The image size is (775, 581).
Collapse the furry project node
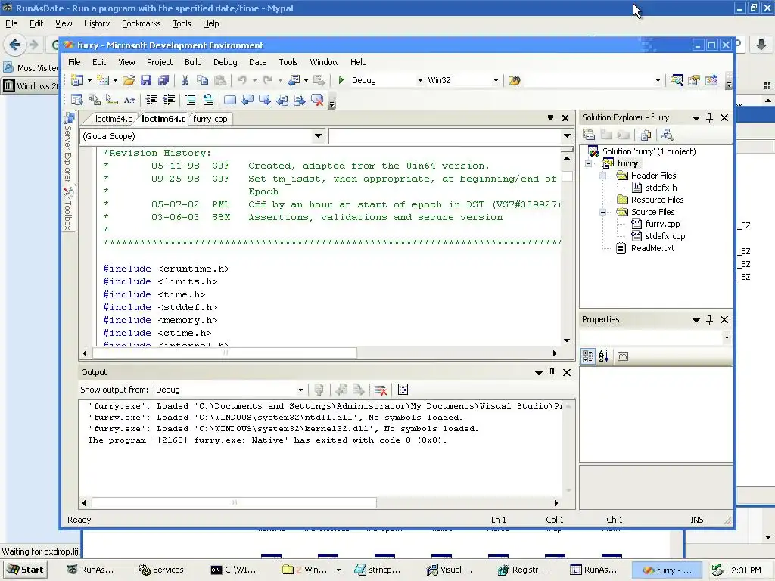click(589, 163)
